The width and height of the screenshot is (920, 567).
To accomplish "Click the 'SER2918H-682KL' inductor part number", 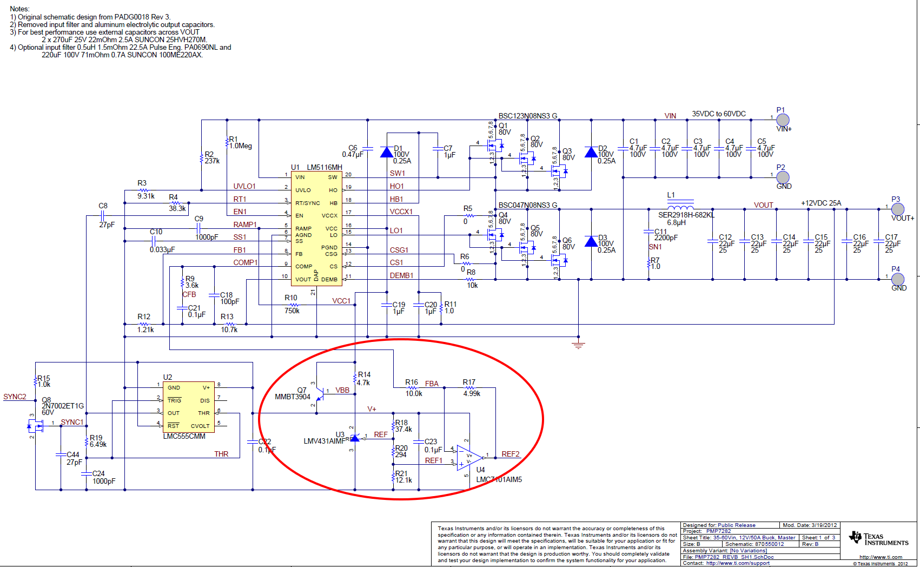I will click(686, 215).
